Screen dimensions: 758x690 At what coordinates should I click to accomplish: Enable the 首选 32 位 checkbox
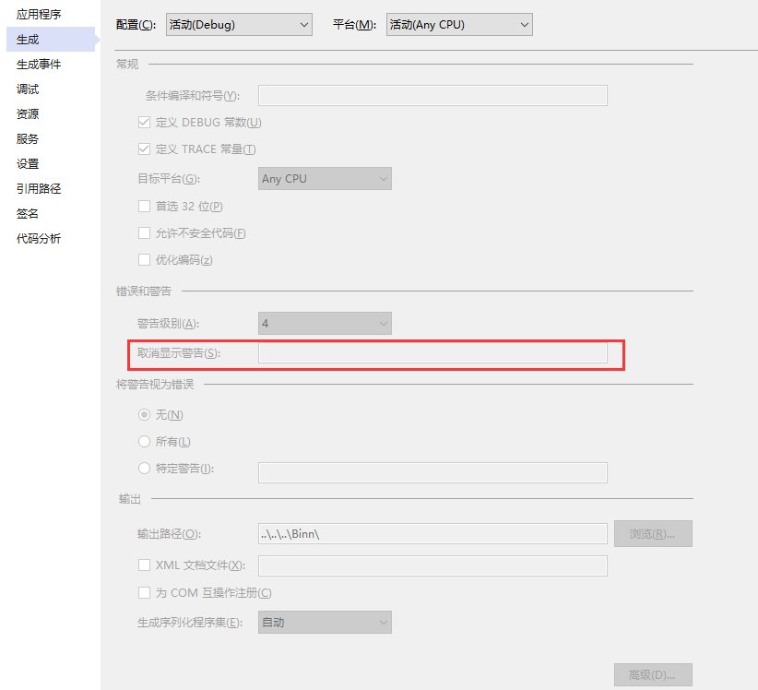coord(144,207)
